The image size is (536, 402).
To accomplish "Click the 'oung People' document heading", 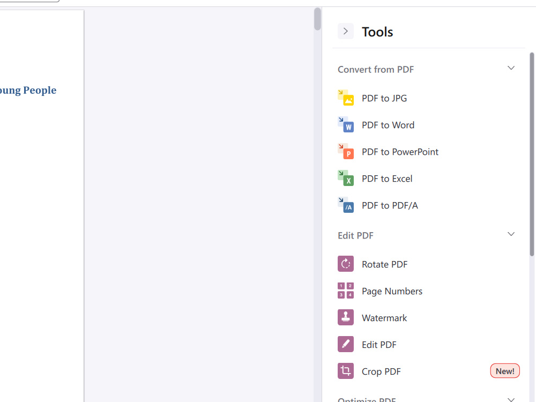I will (28, 90).
